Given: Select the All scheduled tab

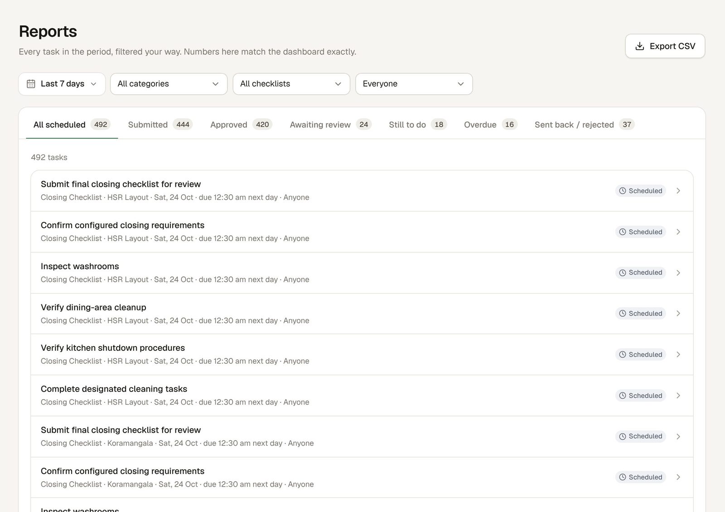Looking at the screenshot, I should tap(72, 125).
